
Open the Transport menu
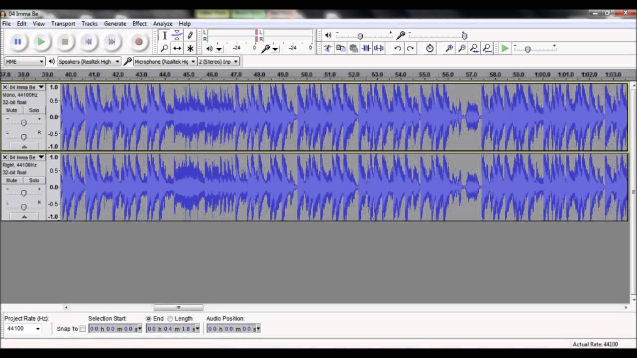pos(63,23)
